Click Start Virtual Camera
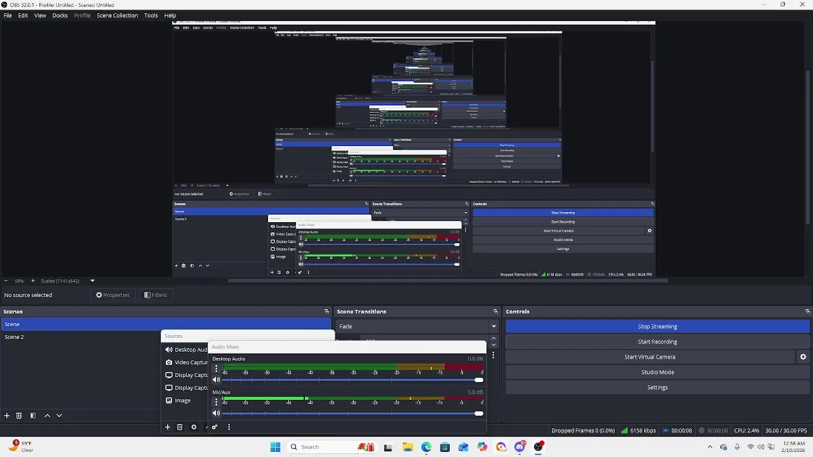Viewport: 813px width, 457px height. (x=650, y=357)
